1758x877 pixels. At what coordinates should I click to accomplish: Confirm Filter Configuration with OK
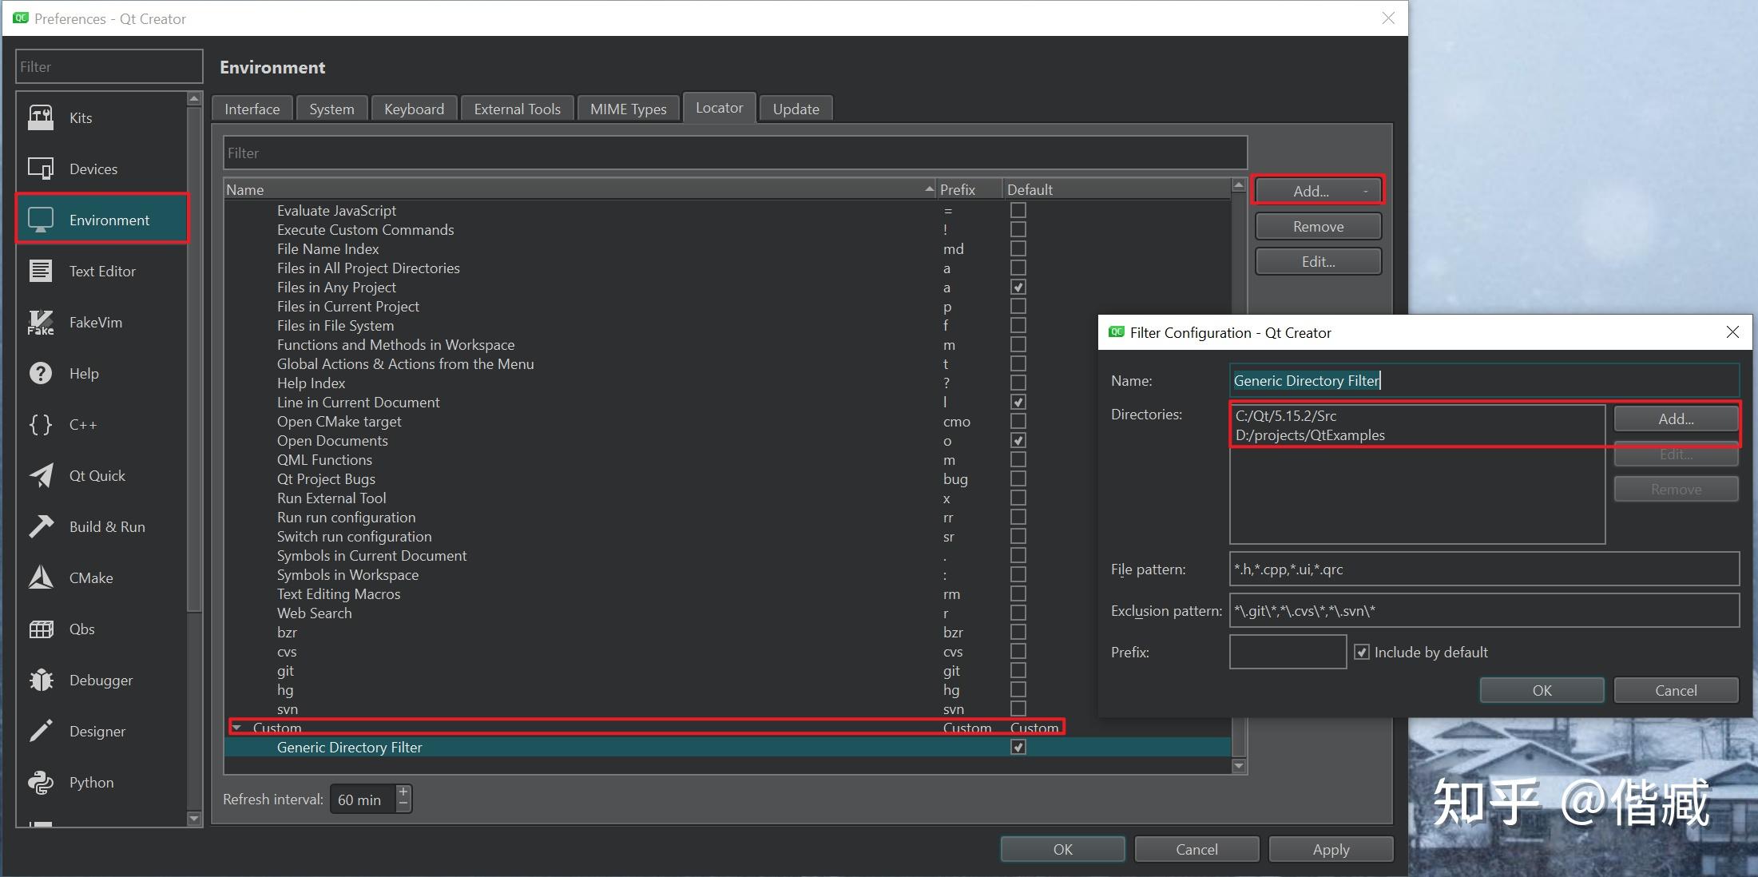tap(1542, 690)
